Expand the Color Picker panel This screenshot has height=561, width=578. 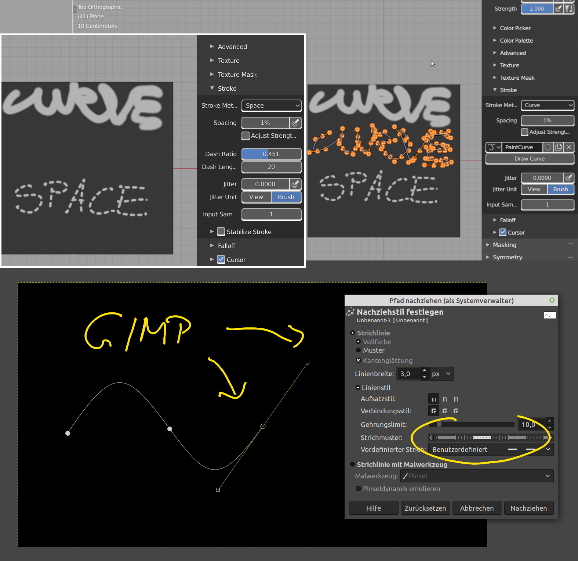coord(495,28)
